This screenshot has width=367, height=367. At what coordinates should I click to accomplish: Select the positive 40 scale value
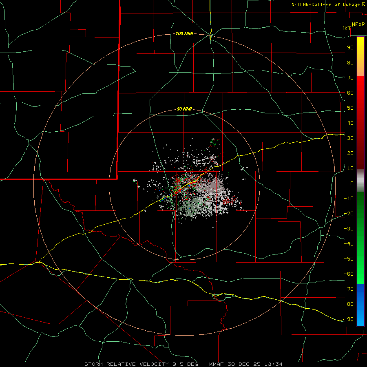tap(350, 123)
